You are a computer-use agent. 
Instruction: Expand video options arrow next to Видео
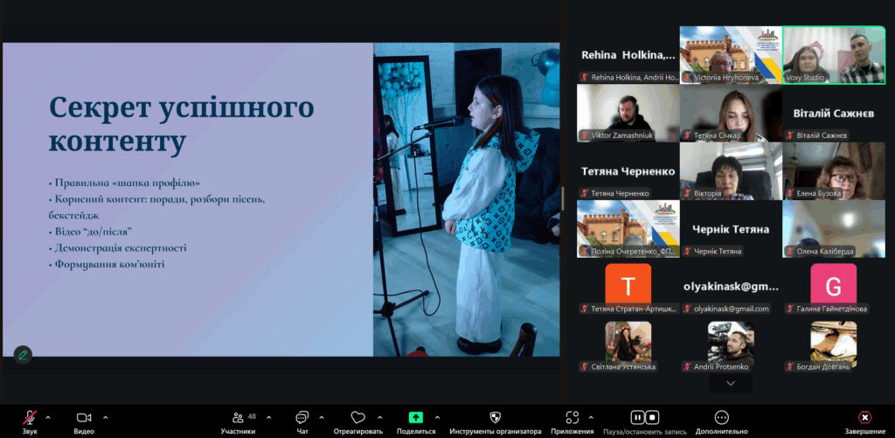pos(106,417)
